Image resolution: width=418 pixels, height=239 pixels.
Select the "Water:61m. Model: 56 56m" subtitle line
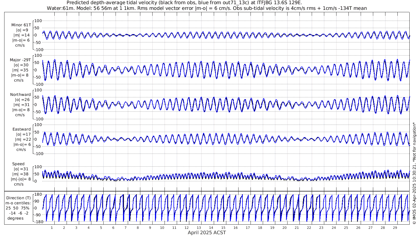207,8
